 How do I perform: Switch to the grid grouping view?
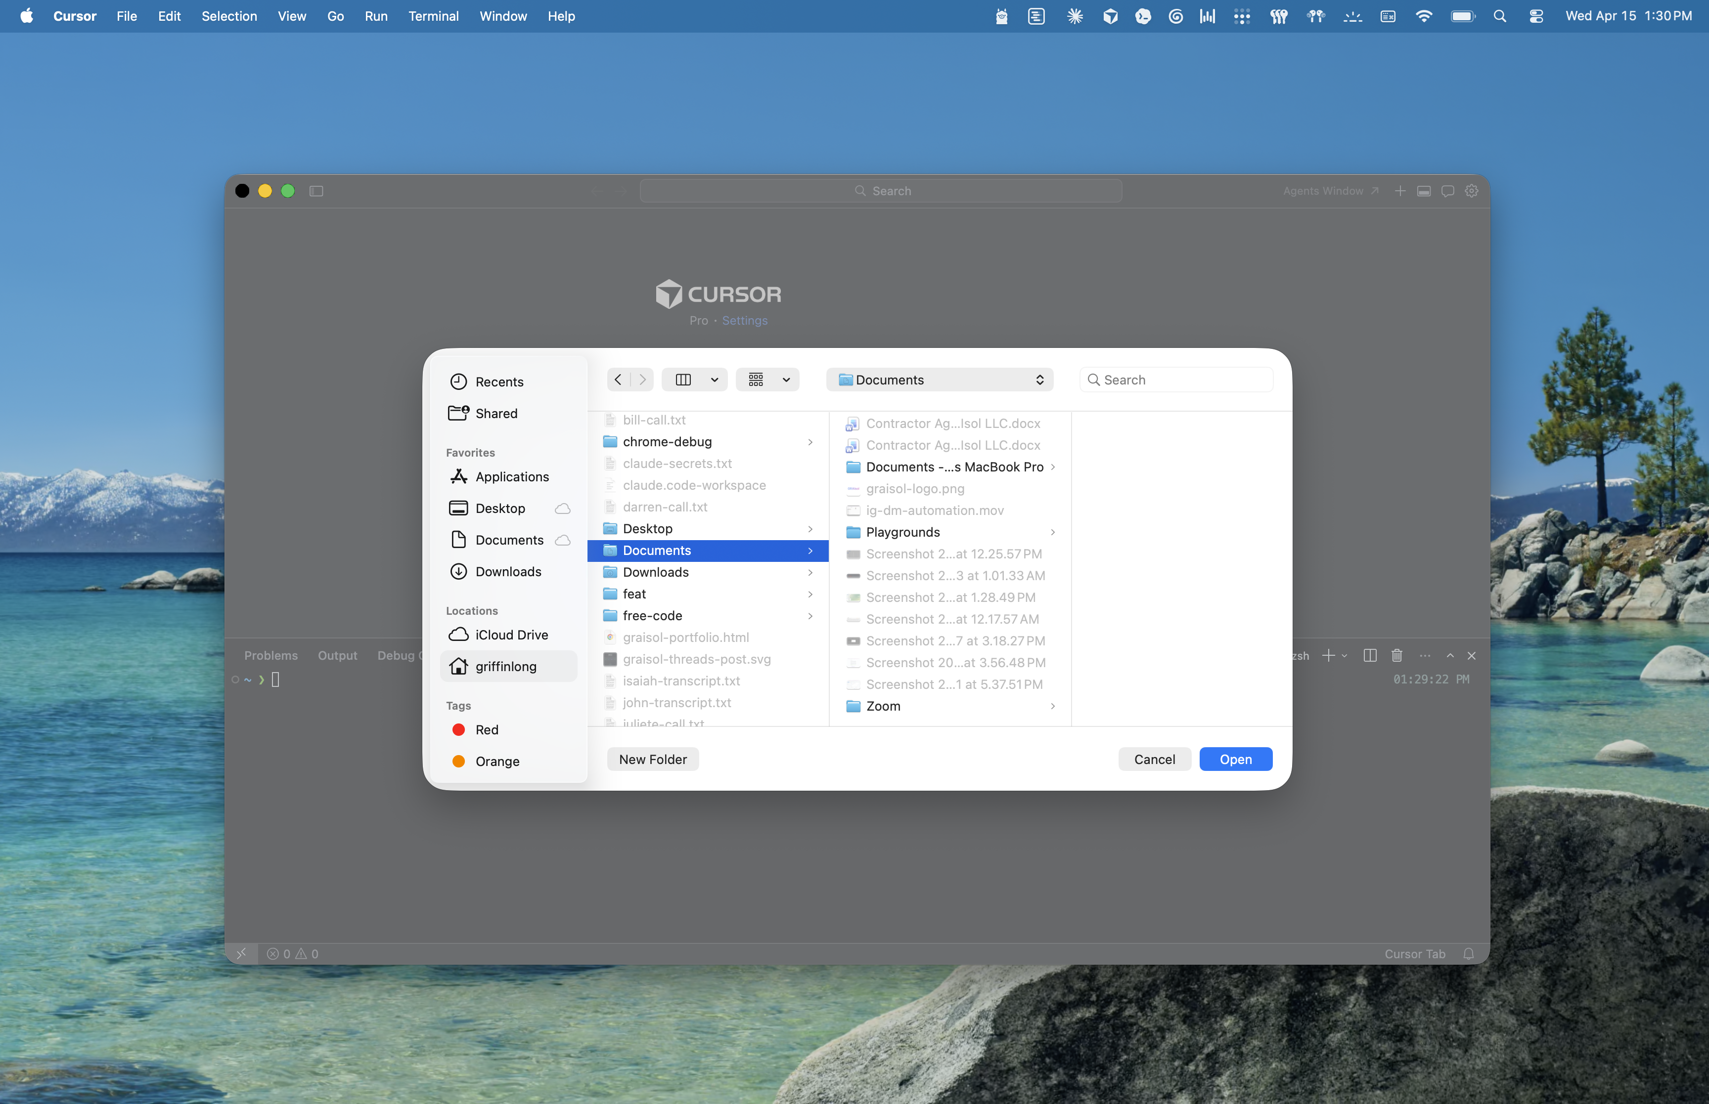pyautogui.click(x=757, y=379)
